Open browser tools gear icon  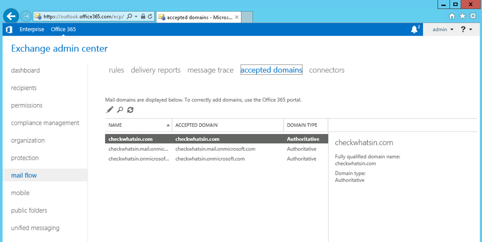(473, 16)
